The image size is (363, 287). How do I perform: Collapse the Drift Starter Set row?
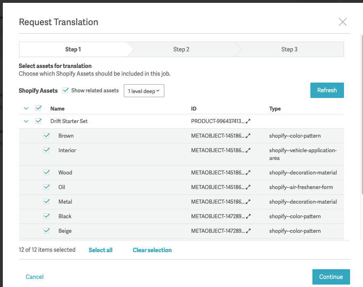click(x=26, y=121)
